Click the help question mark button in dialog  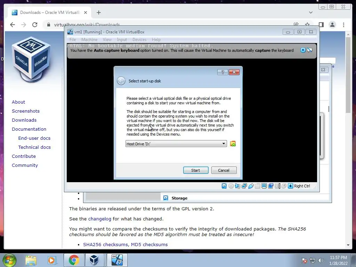click(222, 72)
